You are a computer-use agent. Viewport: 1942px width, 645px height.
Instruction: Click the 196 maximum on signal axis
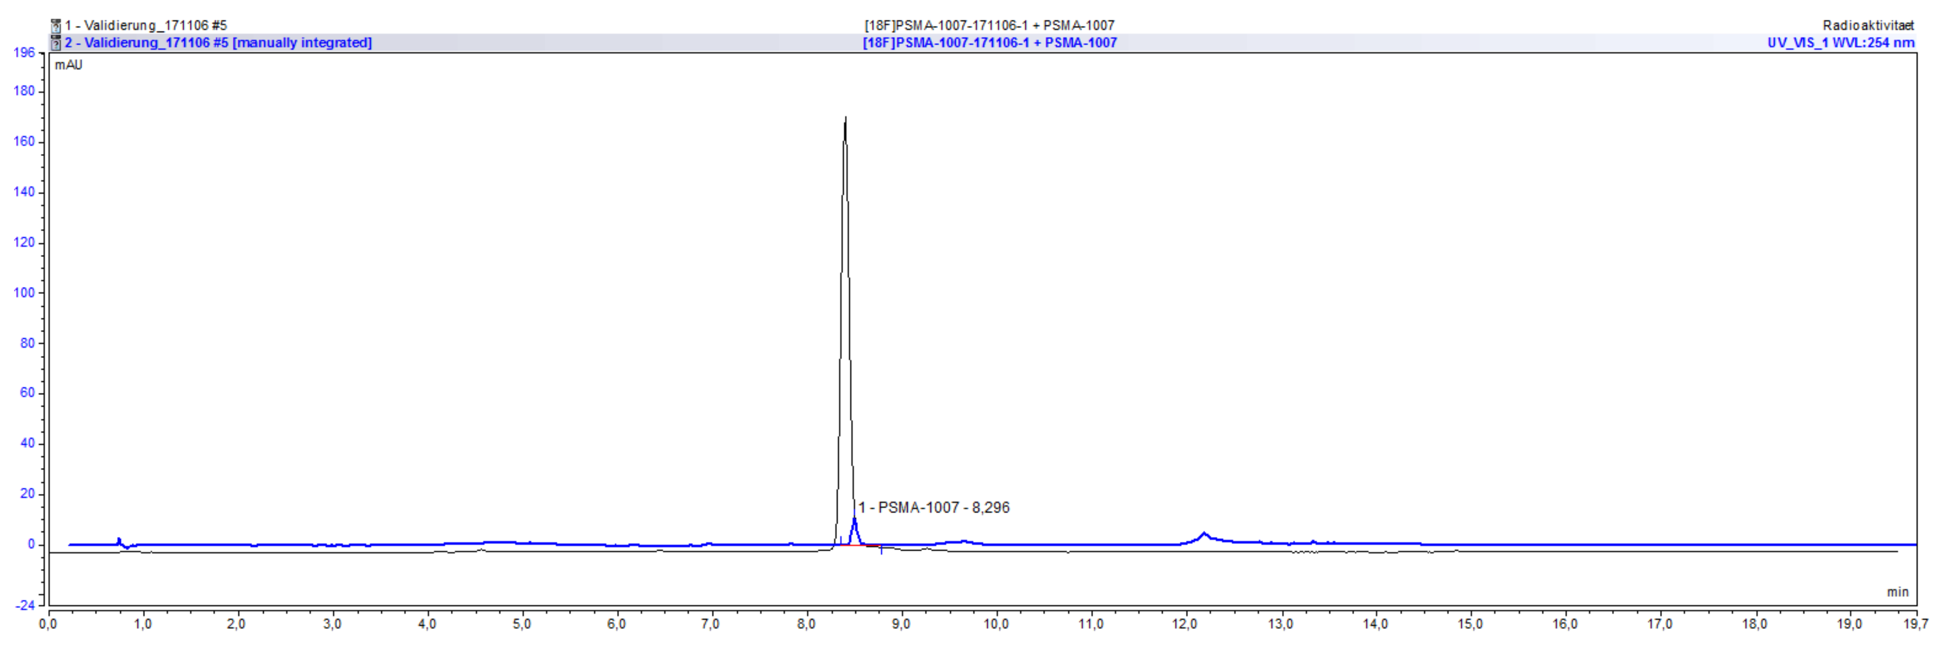coord(24,53)
